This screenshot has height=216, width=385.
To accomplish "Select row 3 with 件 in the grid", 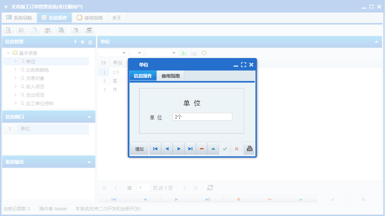I will pyautogui.click(x=116, y=89).
